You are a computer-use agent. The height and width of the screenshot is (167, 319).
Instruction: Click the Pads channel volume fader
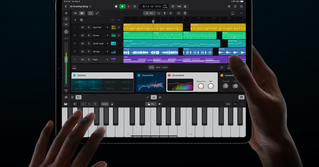coord(66,60)
